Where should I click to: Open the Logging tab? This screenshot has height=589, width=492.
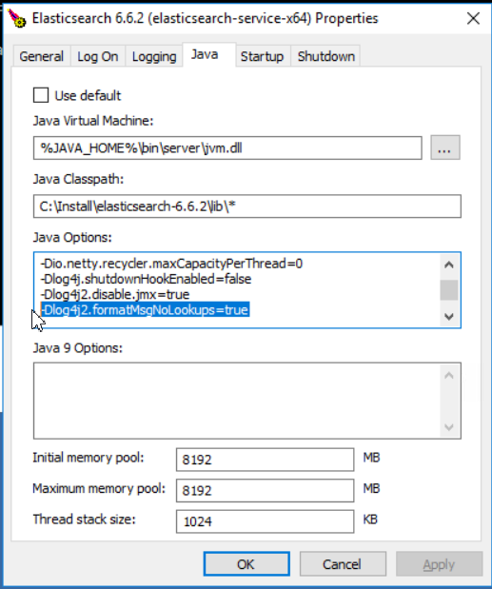[154, 56]
